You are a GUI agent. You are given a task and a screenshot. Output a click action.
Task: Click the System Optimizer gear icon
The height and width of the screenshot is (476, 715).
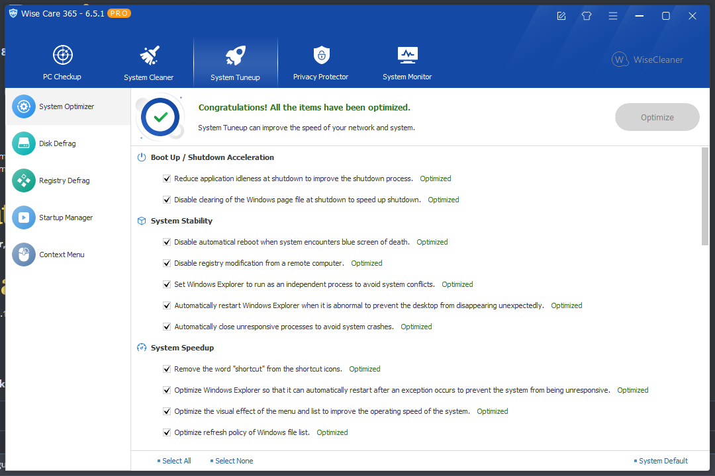point(24,106)
